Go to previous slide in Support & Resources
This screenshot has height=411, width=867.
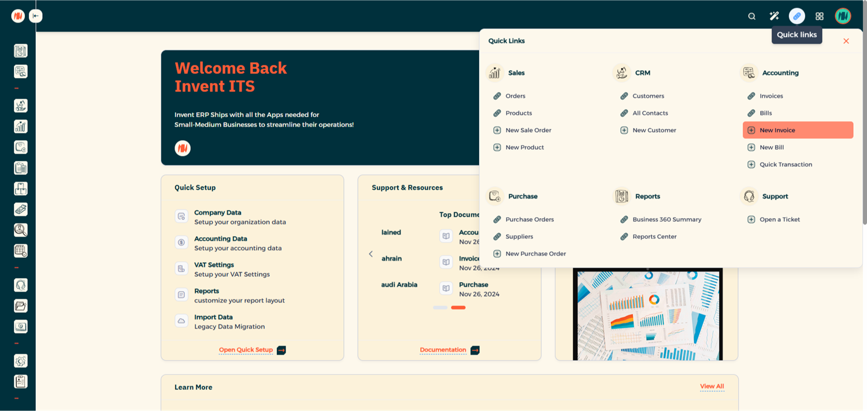coord(371,254)
